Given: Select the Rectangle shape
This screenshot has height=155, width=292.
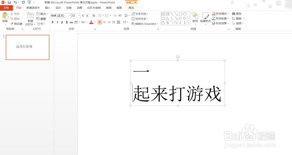Looking at the screenshot, I should [180, 14].
